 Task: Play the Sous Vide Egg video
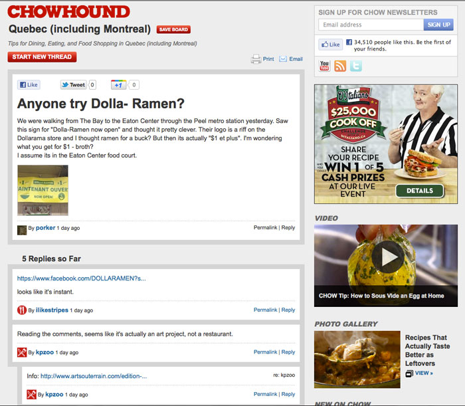(387, 257)
